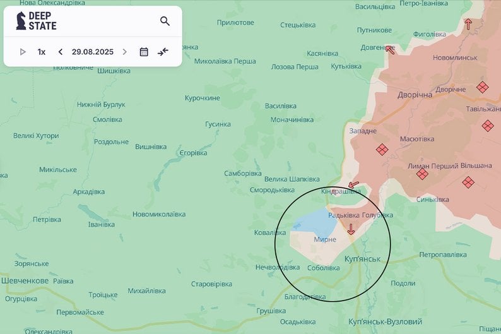Screen dimensions: 501x334
Task: Click the Шевченкове town label
Action: click(25, 281)
